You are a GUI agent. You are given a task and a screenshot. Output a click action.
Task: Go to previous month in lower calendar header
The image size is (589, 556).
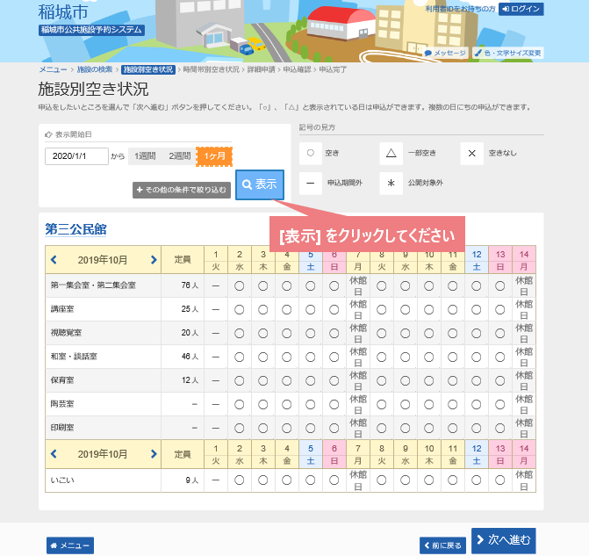[54, 454]
